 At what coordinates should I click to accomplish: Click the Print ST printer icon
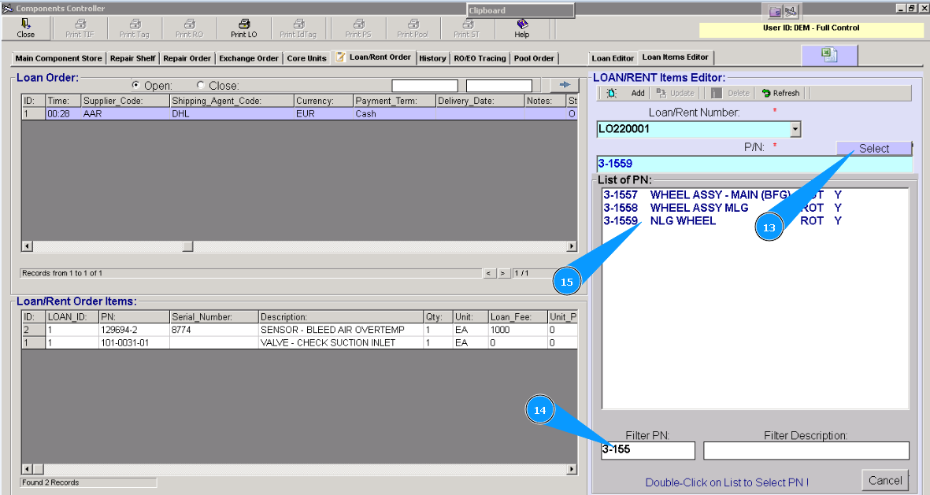[468, 24]
